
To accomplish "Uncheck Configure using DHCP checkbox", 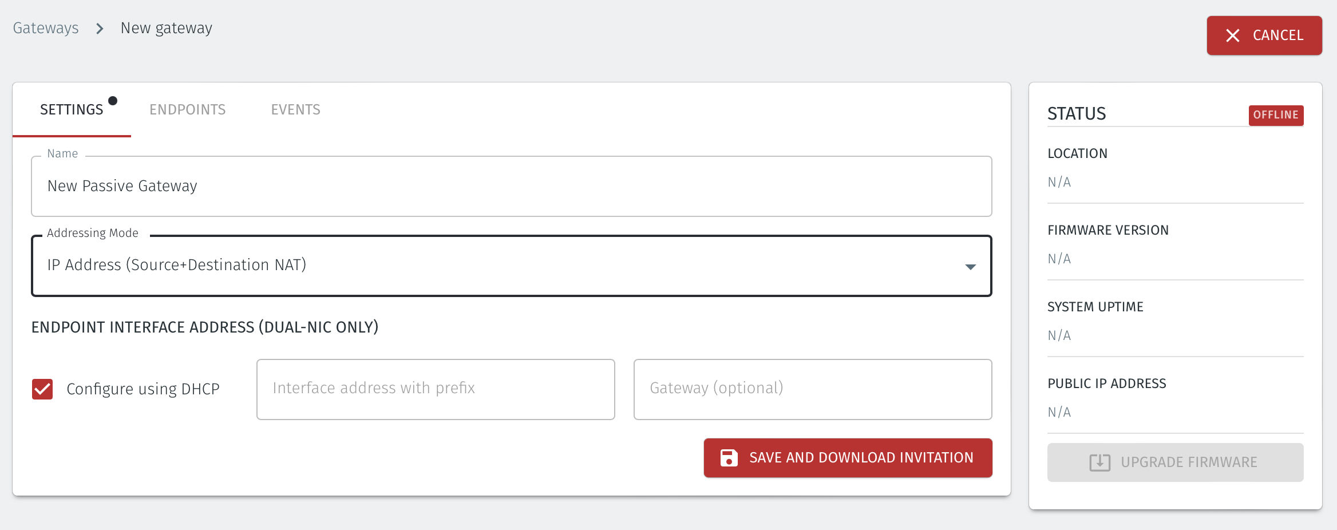I will point(42,389).
